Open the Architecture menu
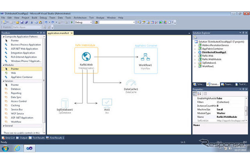250x164 pixels. tap(80, 18)
